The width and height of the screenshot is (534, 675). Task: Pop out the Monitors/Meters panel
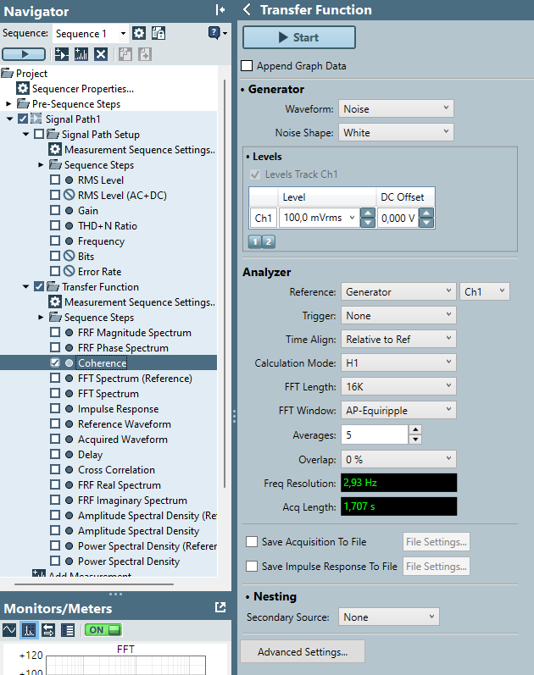click(220, 607)
